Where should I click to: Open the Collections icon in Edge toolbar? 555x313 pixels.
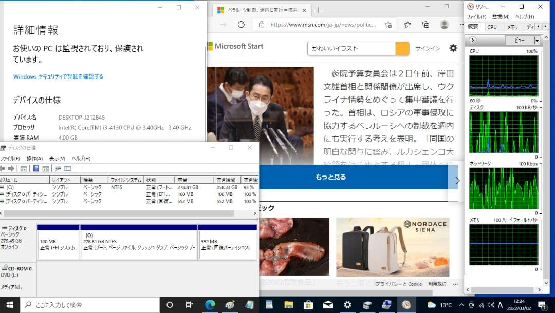(426, 25)
